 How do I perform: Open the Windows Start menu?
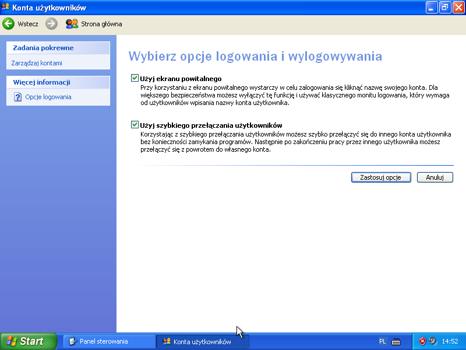pyautogui.click(x=28, y=341)
